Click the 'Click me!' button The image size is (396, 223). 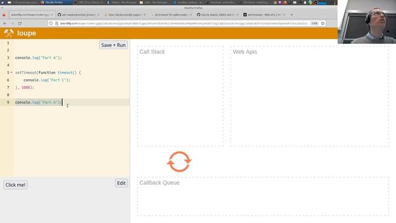point(15,185)
